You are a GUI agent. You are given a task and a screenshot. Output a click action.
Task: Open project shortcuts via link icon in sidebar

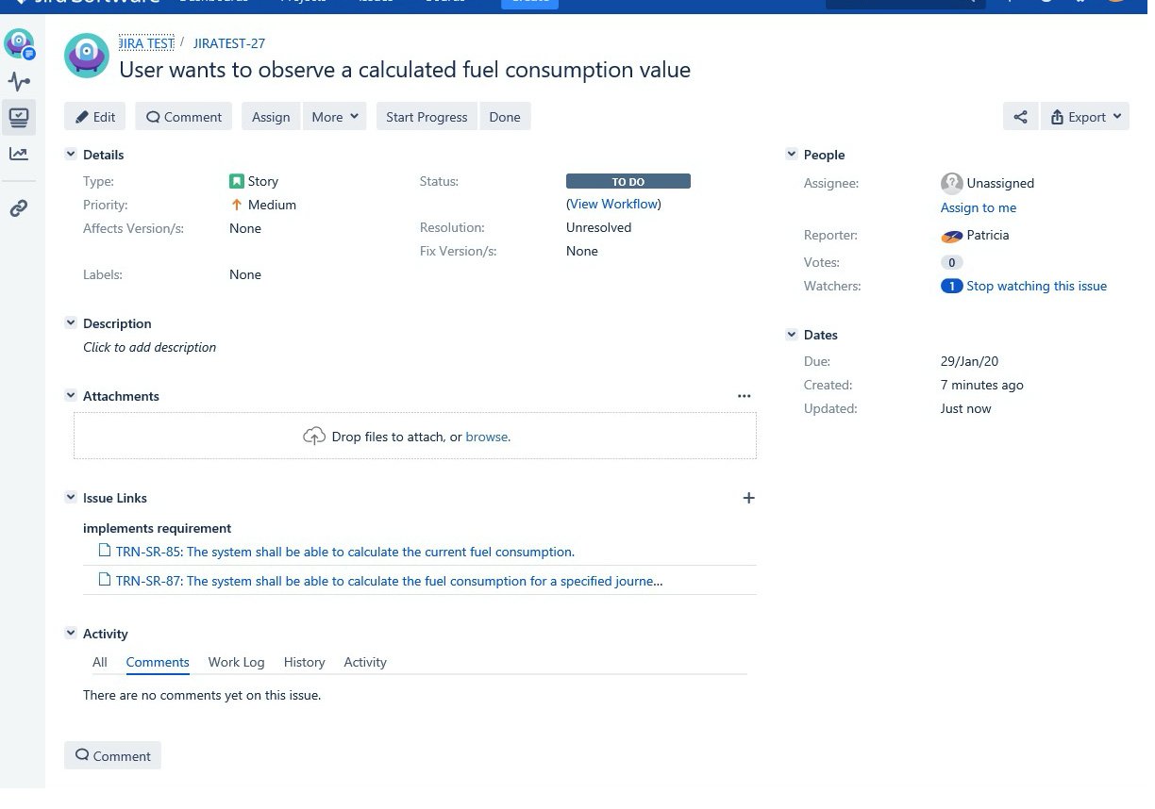point(19,208)
